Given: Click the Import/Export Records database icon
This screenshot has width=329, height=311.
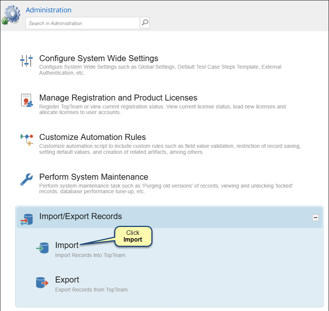Looking at the screenshot, I should point(26,219).
